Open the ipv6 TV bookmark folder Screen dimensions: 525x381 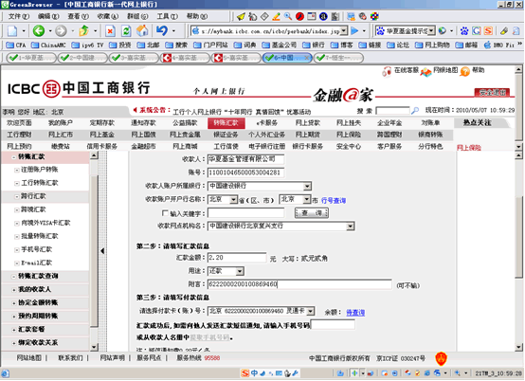click(x=88, y=45)
